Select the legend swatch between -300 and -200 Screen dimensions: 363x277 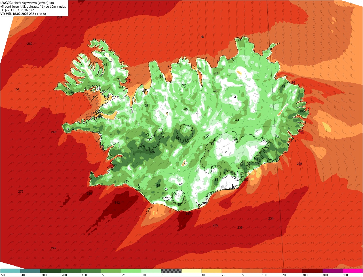click(50, 271)
